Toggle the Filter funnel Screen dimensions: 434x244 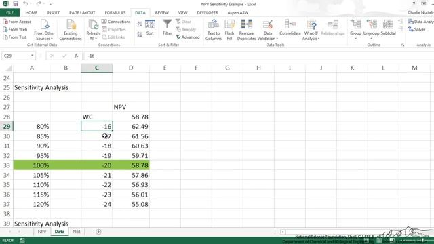(167, 28)
